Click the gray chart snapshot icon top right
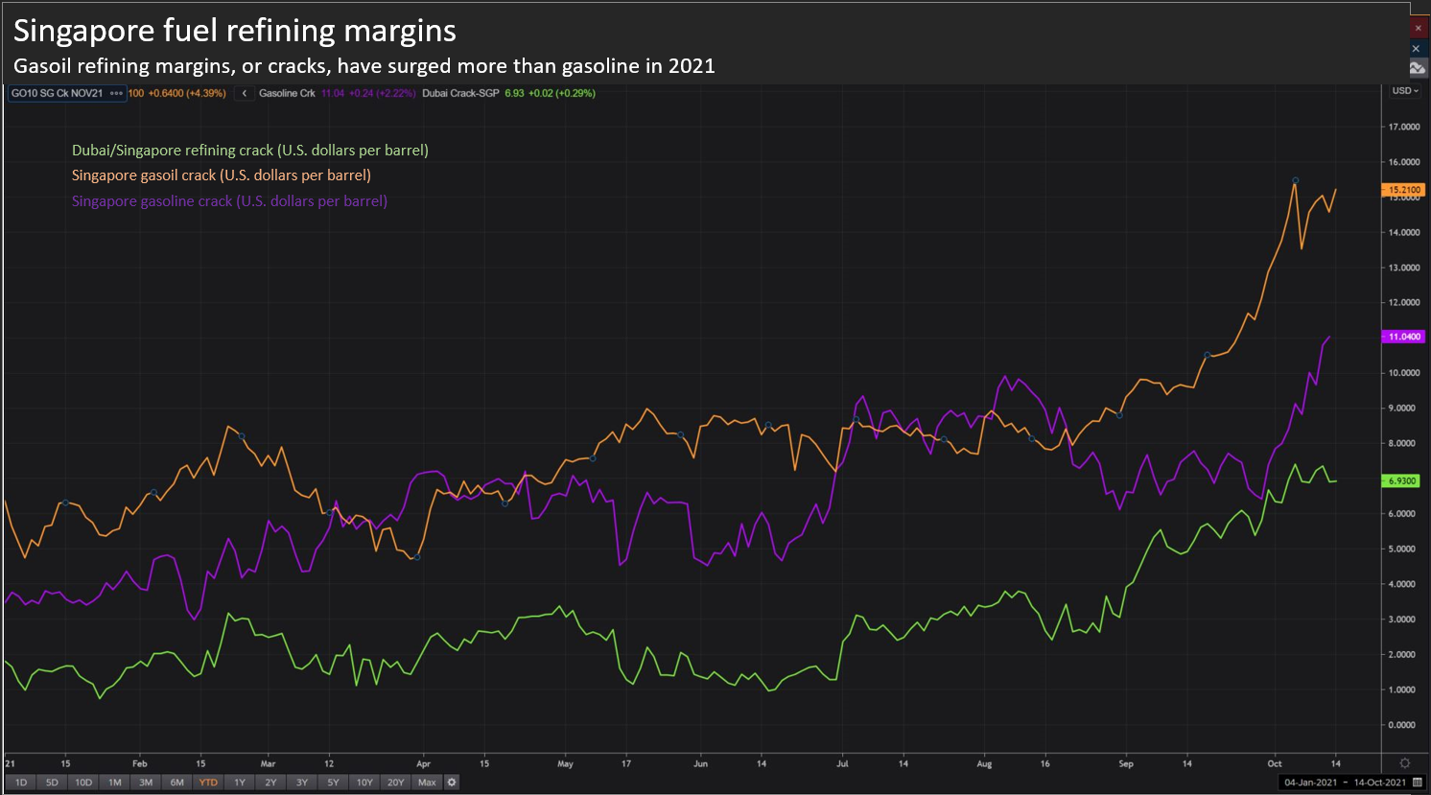The height and width of the screenshot is (795, 1431). pos(1417,68)
